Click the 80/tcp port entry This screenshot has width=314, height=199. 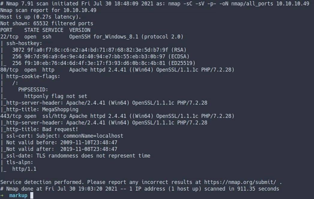[6, 70]
